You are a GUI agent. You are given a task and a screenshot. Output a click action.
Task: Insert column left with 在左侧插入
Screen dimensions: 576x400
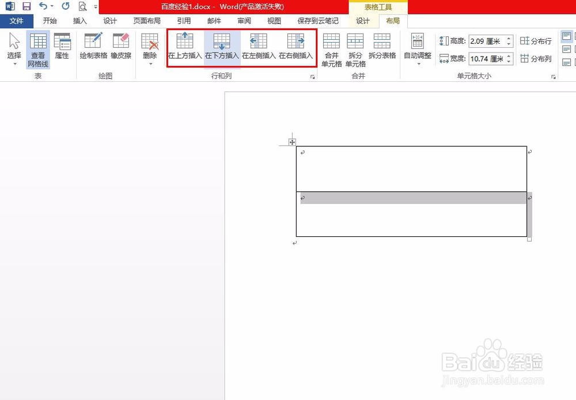coord(259,46)
